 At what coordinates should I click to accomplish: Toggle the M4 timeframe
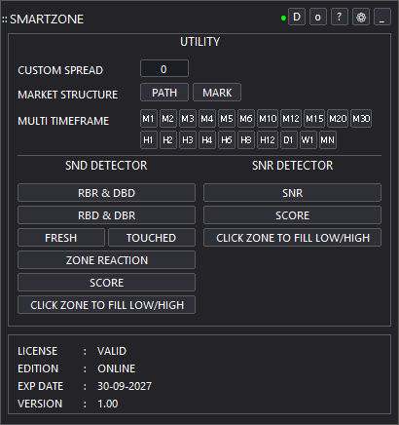click(207, 119)
